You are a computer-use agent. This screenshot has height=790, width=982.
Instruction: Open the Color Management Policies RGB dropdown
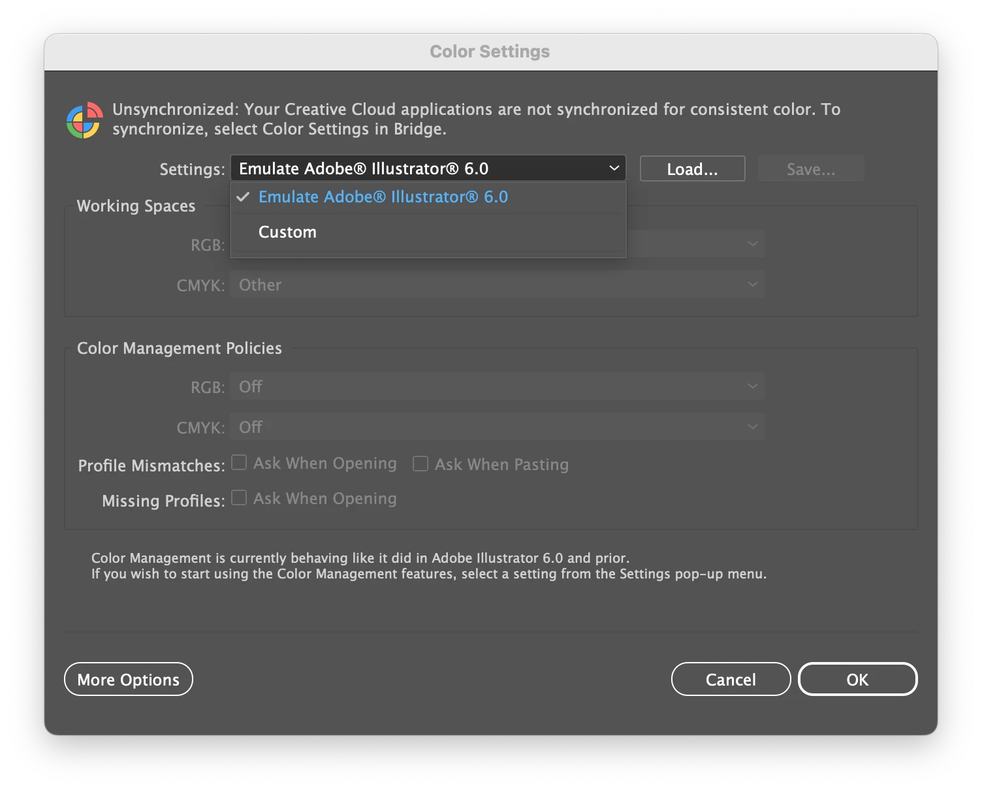497,387
